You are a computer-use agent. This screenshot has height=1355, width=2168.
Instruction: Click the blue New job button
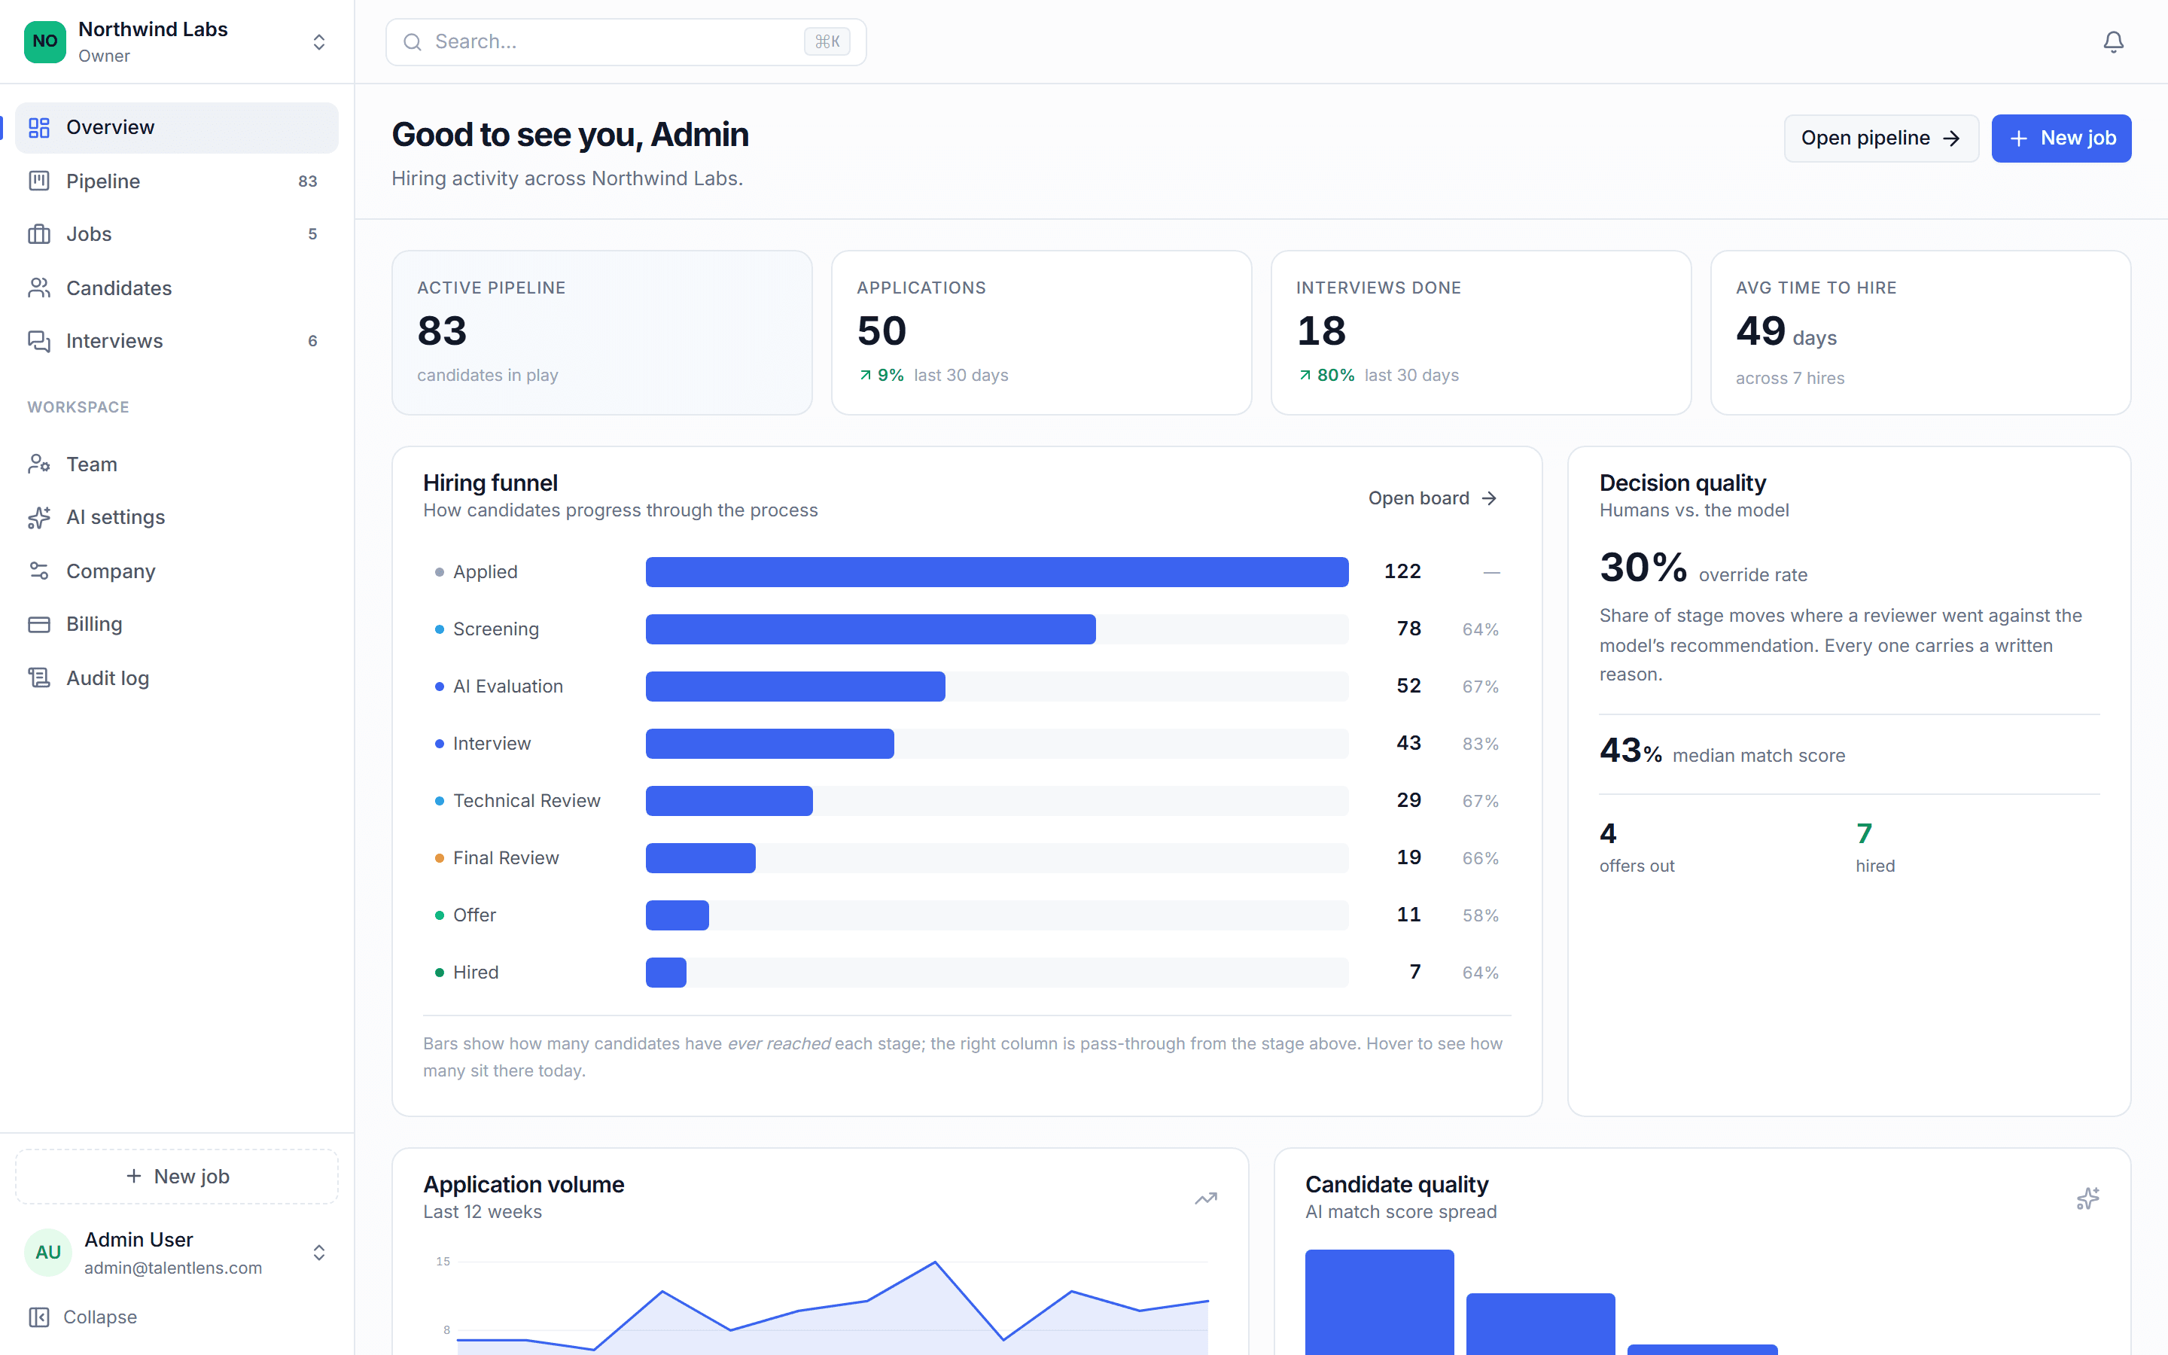pyautogui.click(x=2060, y=138)
